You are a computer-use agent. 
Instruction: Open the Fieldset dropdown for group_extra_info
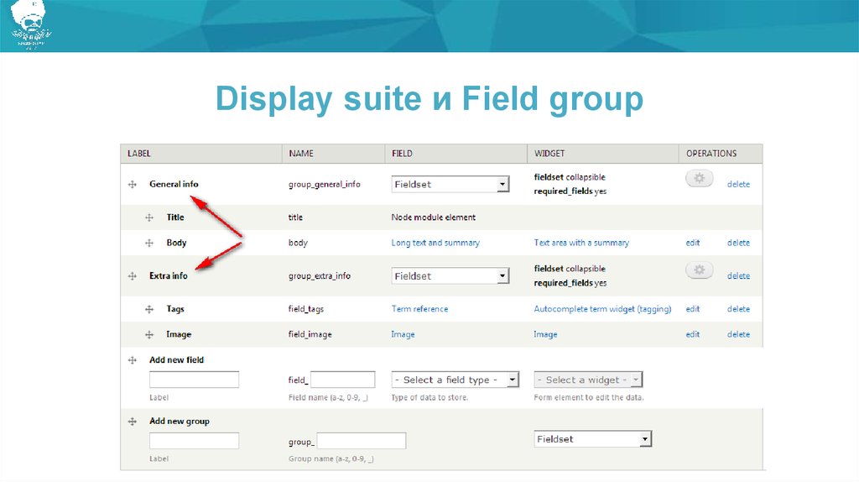[x=450, y=275]
